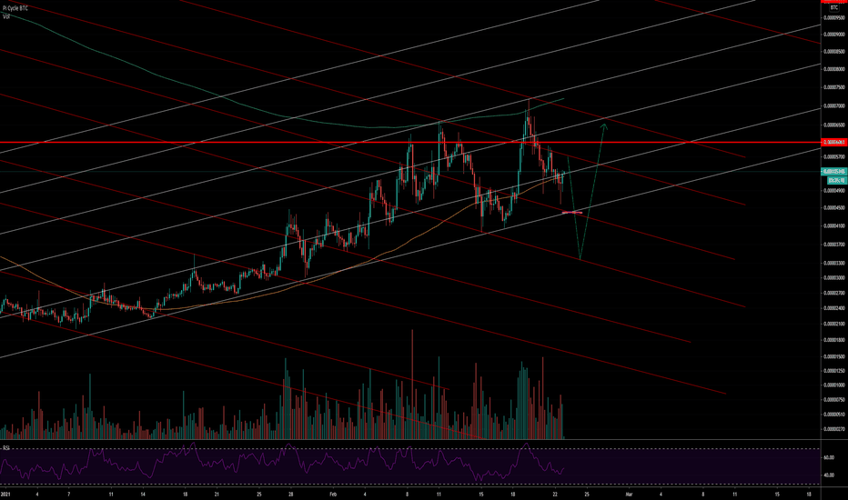
Task: Click the teal current price label on axis
Action: coord(833,172)
